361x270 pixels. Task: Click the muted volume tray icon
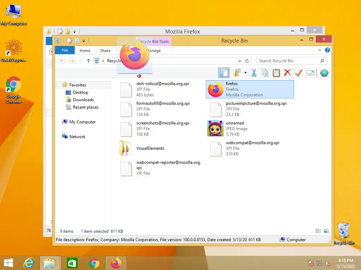[328, 263]
